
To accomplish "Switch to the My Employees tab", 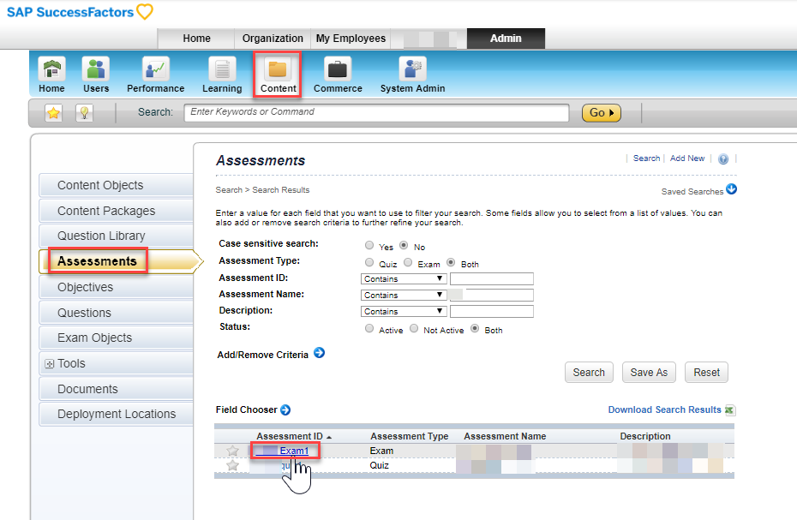I will click(351, 39).
